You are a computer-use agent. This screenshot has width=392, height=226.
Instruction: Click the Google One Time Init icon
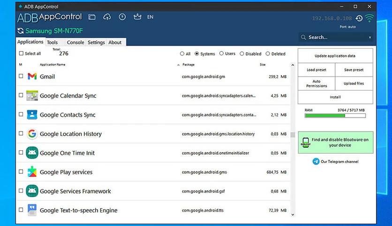(32, 153)
